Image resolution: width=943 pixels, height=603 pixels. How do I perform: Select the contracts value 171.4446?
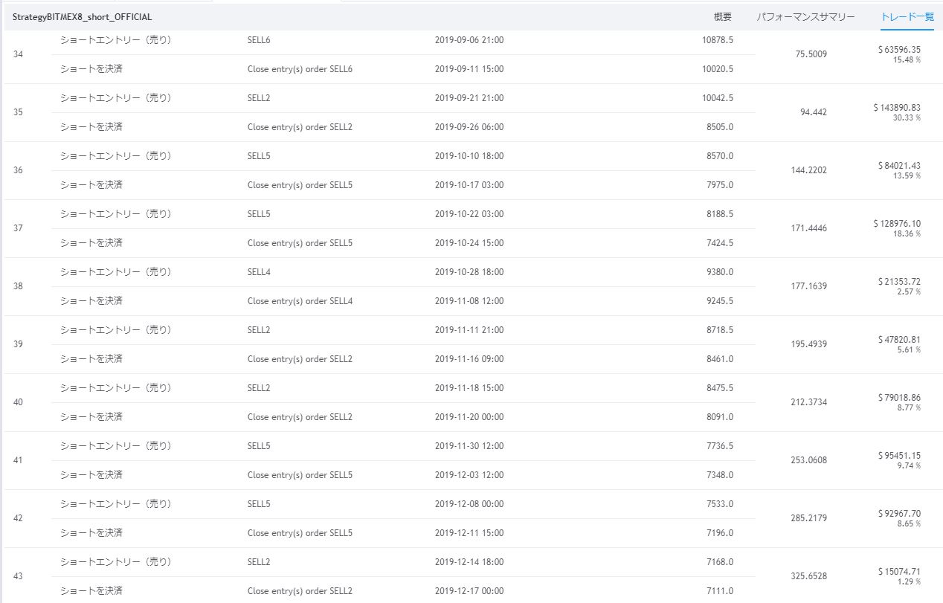click(811, 228)
